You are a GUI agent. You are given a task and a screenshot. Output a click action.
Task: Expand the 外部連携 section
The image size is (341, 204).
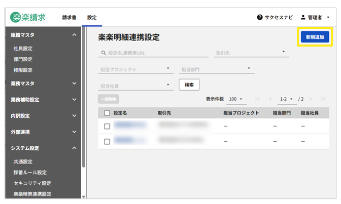point(74,132)
